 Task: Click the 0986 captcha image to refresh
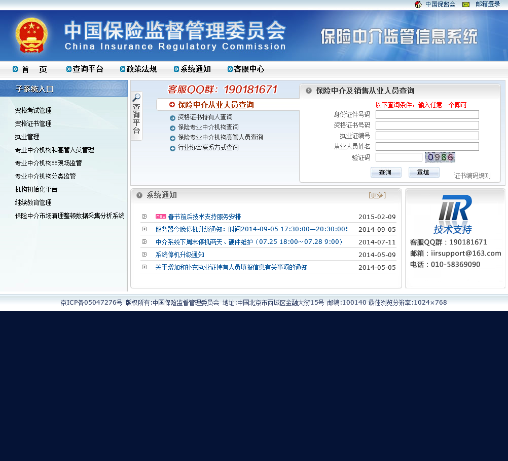click(440, 157)
